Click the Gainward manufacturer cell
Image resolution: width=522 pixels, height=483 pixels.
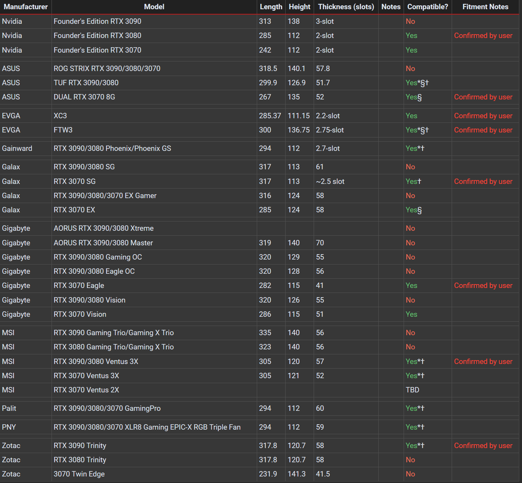(x=26, y=149)
